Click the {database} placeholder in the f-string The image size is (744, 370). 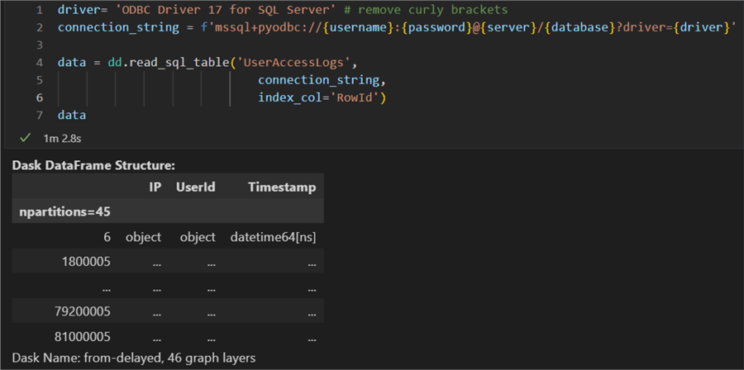[579, 27]
